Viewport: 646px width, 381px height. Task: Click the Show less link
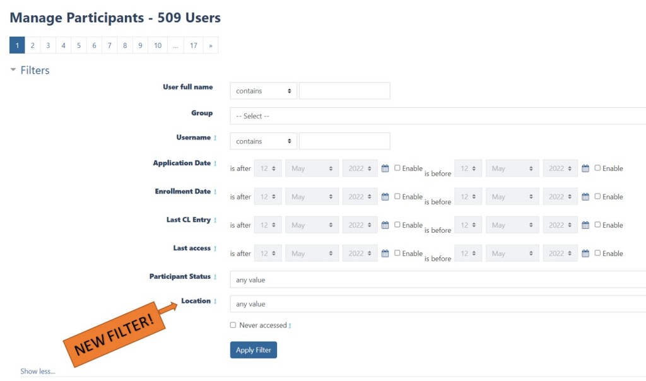point(37,372)
